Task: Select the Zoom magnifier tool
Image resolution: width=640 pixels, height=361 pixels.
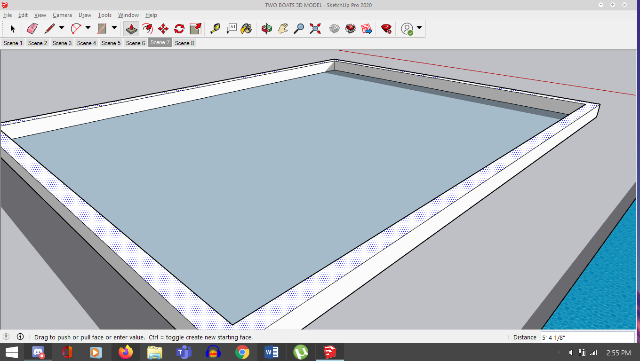Action: tap(299, 29)
